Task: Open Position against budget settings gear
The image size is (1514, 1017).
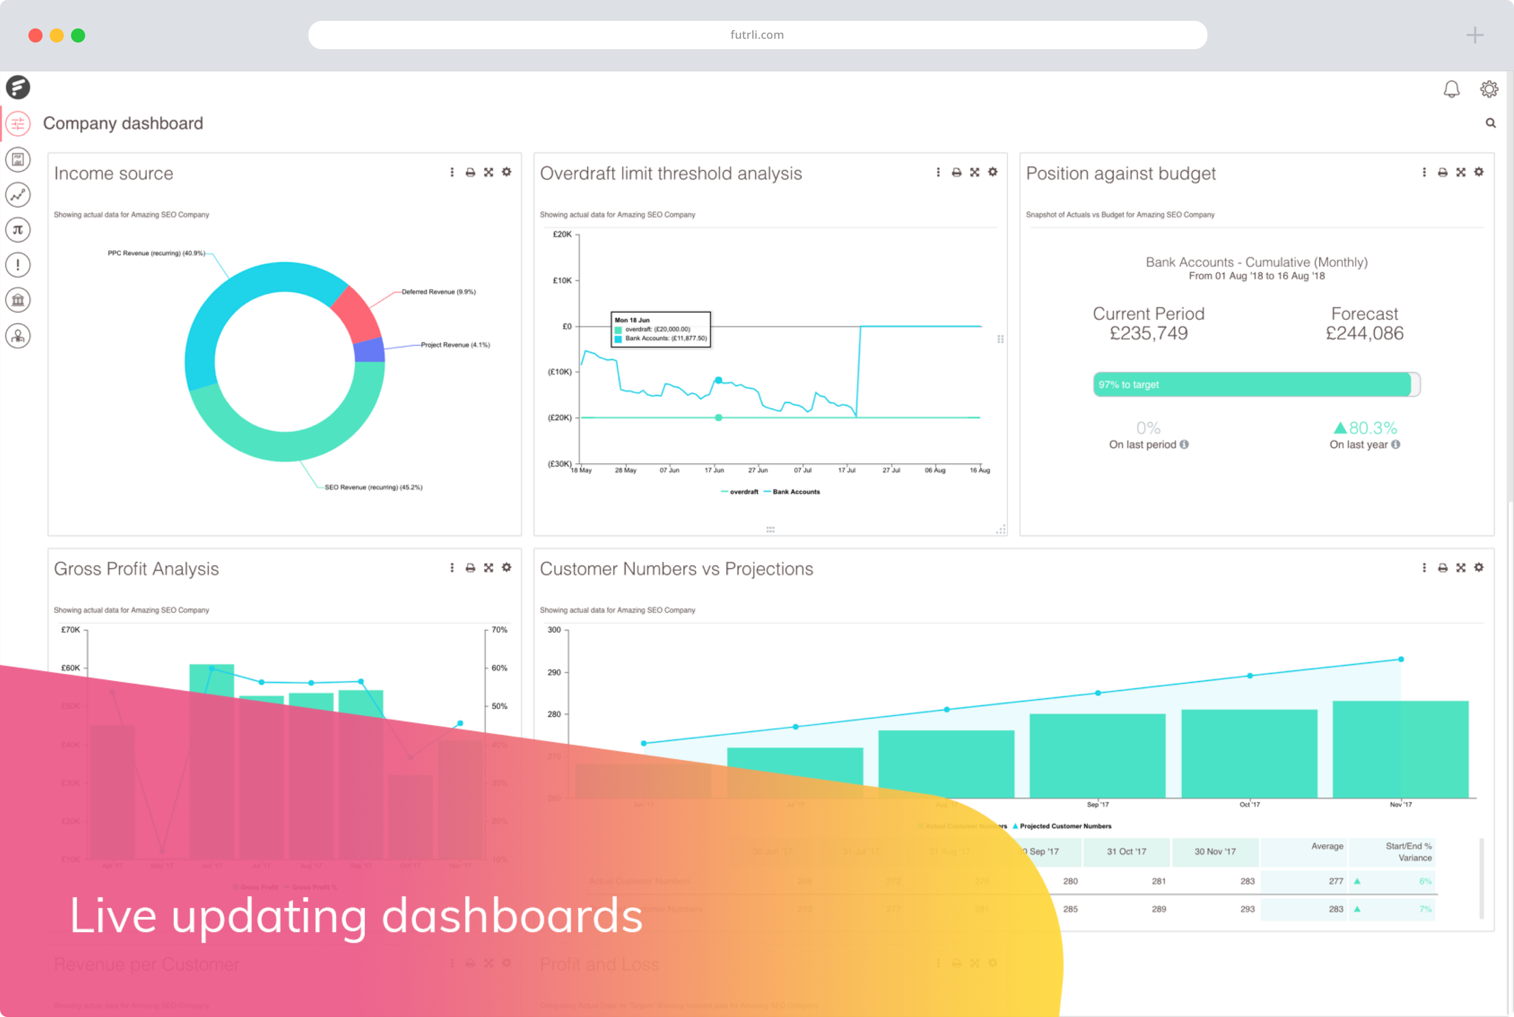Action: coord(1479,172)
